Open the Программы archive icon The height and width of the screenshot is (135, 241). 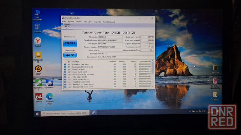click(215, 96)
